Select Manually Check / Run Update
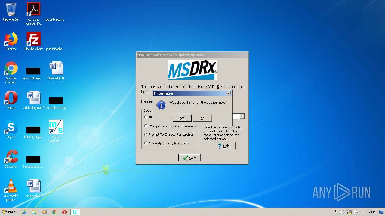This screenshot has height=216, width=385. coord(168,143)
